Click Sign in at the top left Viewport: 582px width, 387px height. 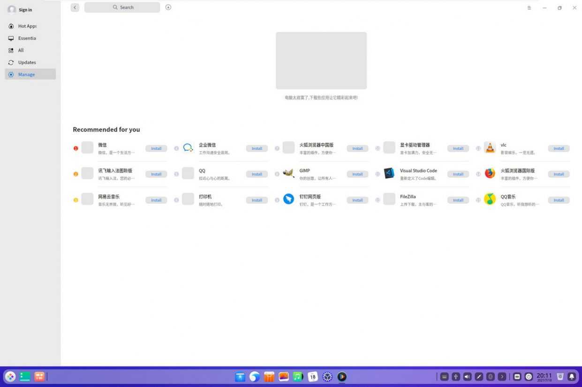pos(25,10)
